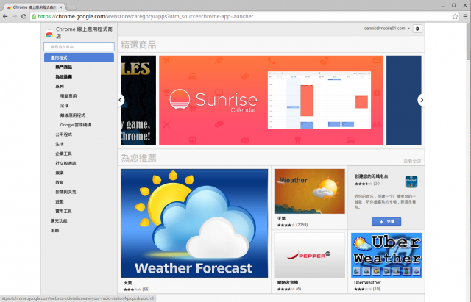Open the Pepper radio app thumbnail

pos(309,255)
